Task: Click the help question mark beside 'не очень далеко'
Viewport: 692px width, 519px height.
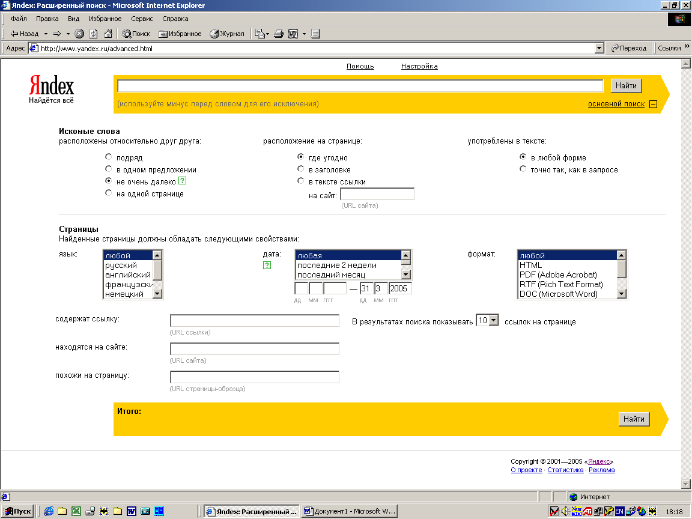Action: (x=182, y=180)
